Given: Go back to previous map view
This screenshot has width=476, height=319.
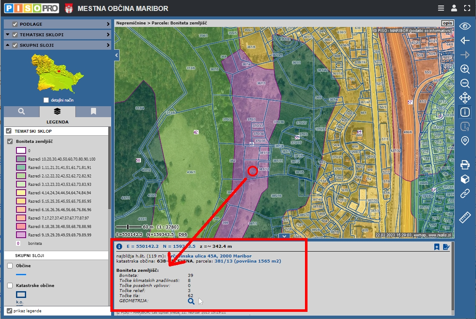Looking at the screenshot, I should point(465,40).
